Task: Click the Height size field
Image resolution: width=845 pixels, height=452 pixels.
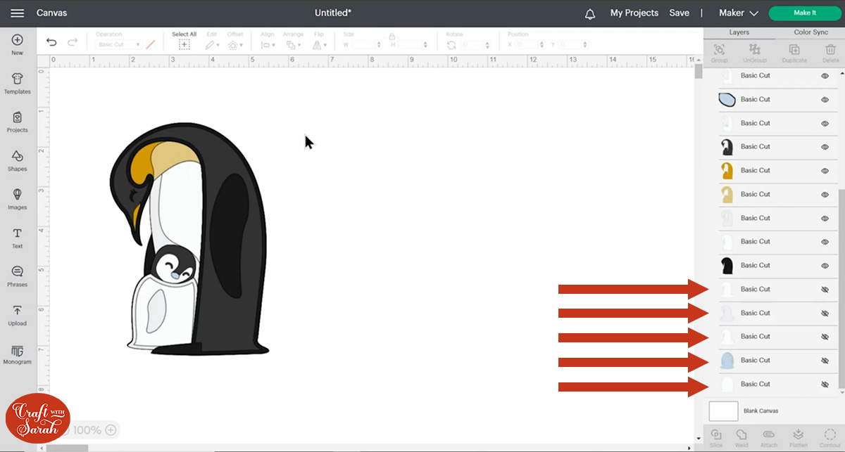Action: coord(412,45)
